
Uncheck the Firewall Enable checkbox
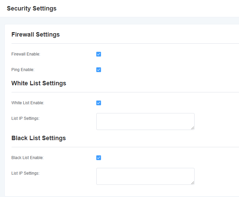(x=99, y=54)
